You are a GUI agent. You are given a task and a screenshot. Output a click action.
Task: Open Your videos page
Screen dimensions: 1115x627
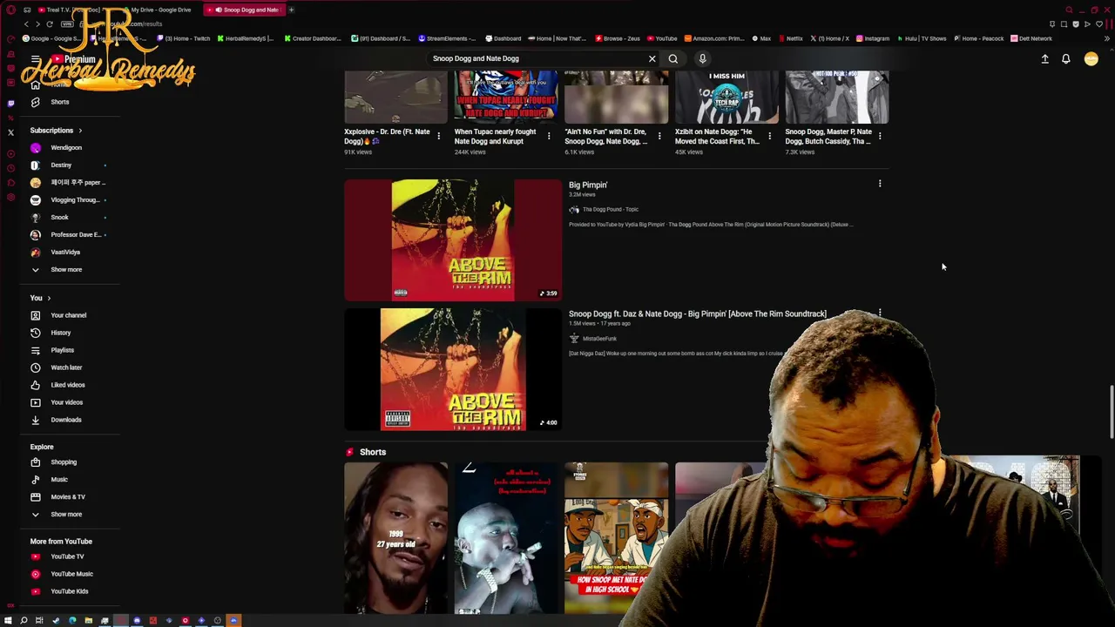coord(66,402)
